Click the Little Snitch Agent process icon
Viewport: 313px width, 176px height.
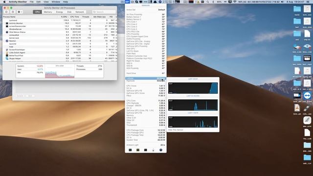tap(7, 53)
